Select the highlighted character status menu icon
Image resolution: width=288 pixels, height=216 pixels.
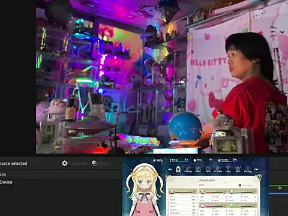[x=178, y=169]
